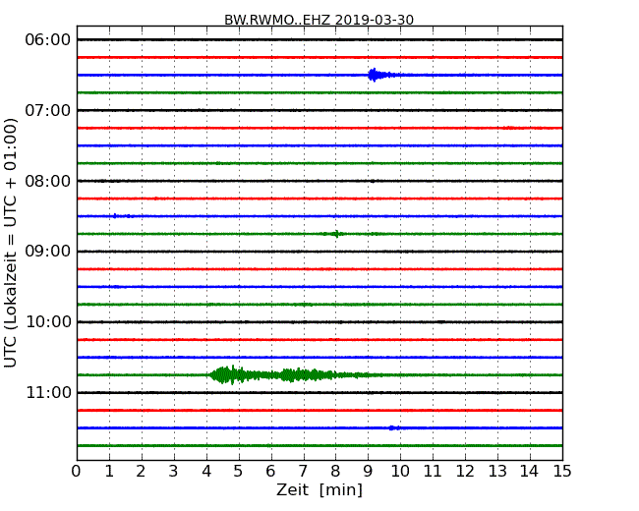Click the x-axis tick label 9
The width and height of the screenshot is (639, 511).
pyautogui.click(x=368, y=472)
